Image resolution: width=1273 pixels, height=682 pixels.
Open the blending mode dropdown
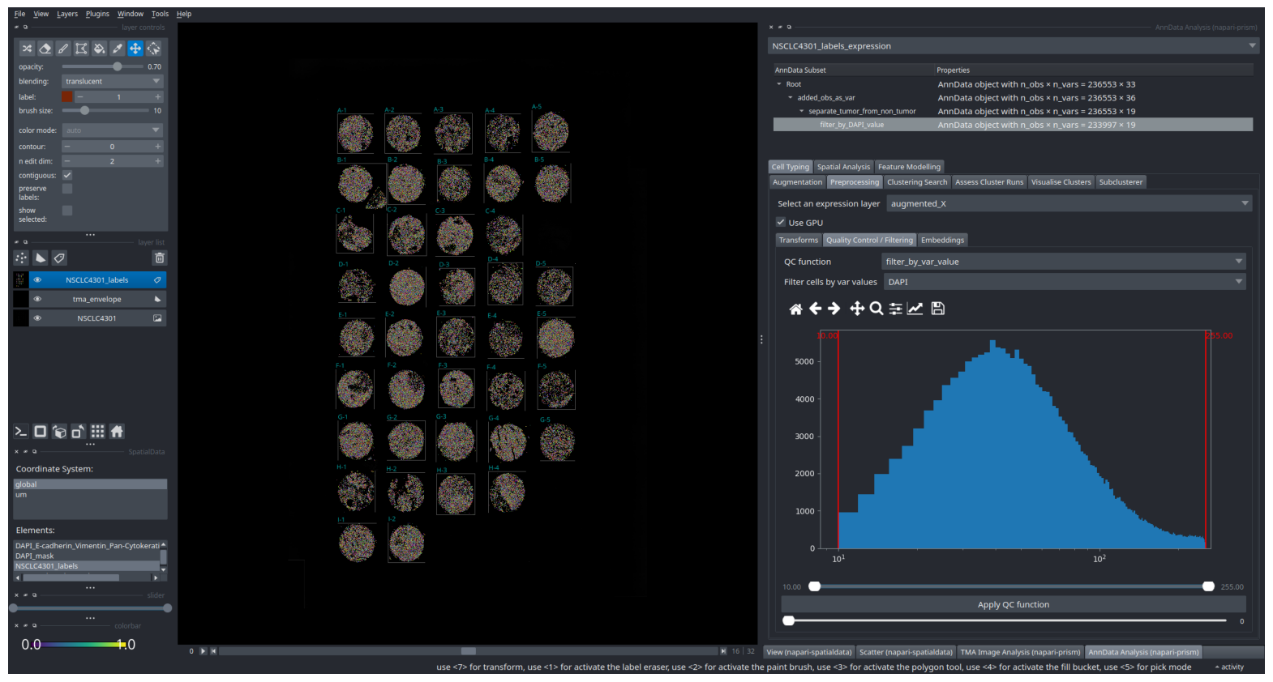(x=113, y=81)
